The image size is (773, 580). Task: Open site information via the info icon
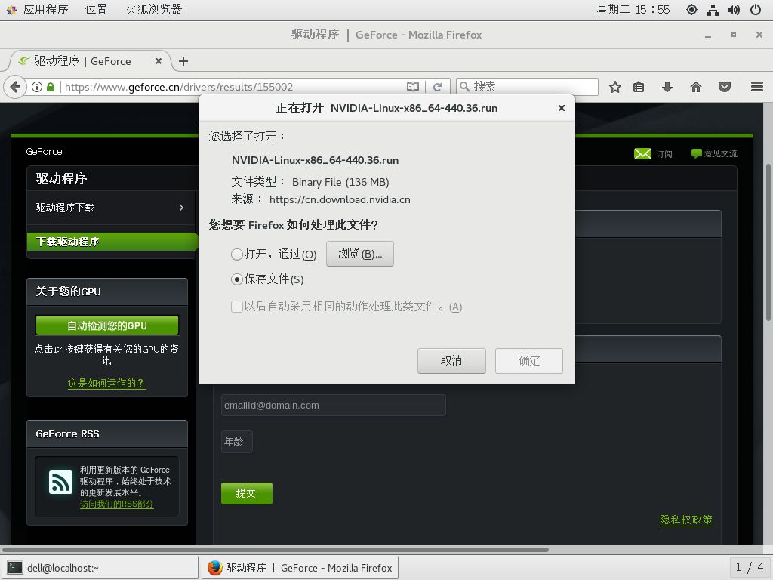pos(37,88)
